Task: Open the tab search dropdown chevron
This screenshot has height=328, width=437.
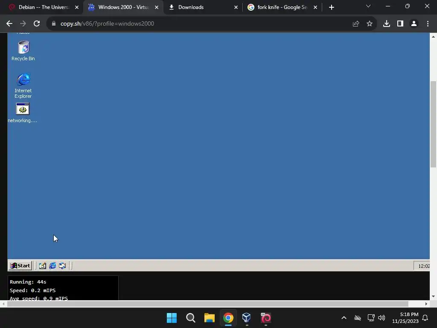Action: click(x=368, y=6)
